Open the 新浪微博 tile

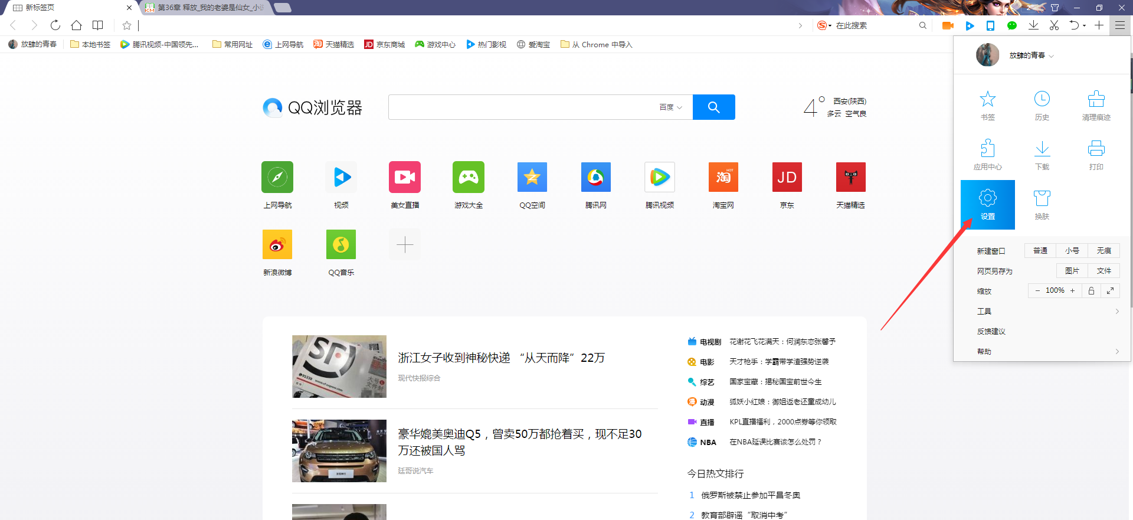[277, 244]
